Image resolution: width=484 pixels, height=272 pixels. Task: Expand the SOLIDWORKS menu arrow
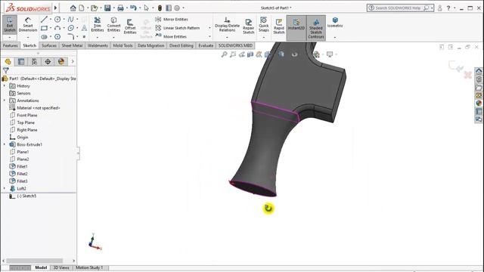tap(56, 8)
